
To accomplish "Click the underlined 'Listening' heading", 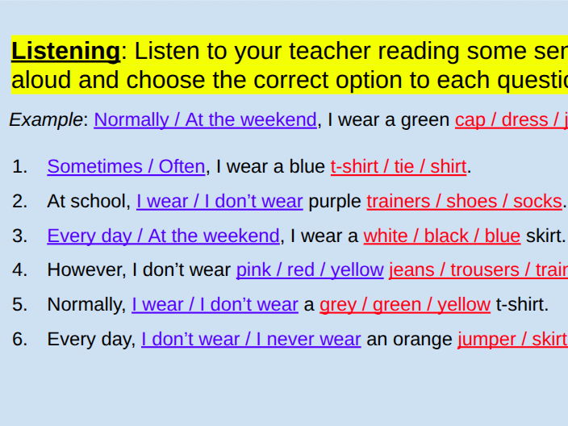I will click(65, 52).
